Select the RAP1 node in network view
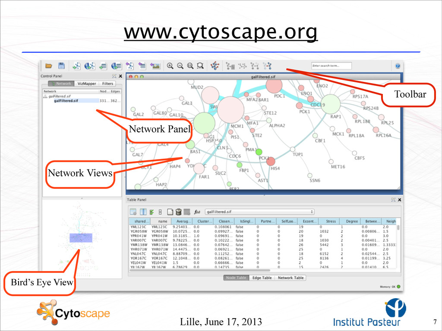442x331 pixels. click(331, 104)
